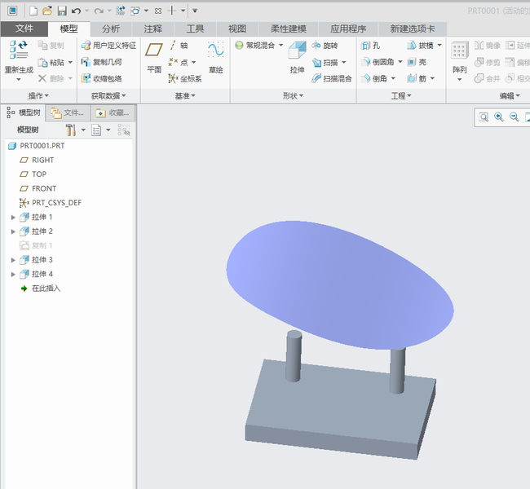
Task: Expand the 拉伸 1 tree node
Action: [x=13, y=218]
